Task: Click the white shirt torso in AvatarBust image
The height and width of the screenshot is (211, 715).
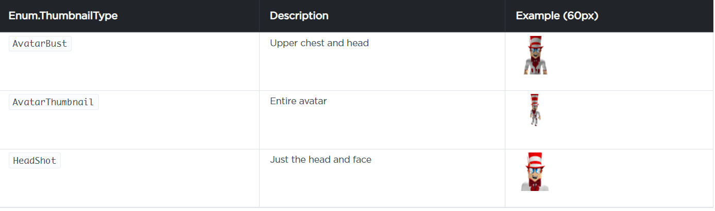Action: coord(535,66)
